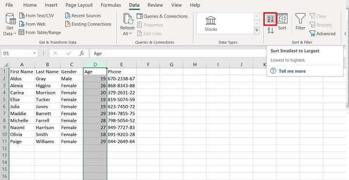Click the Insert Function fx icon

(x=82, y=53)
